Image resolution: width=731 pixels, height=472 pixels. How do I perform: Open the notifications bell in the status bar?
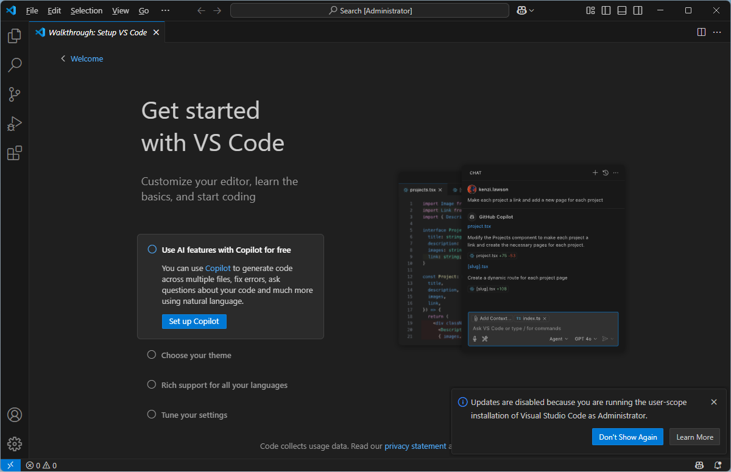point(718,465)
